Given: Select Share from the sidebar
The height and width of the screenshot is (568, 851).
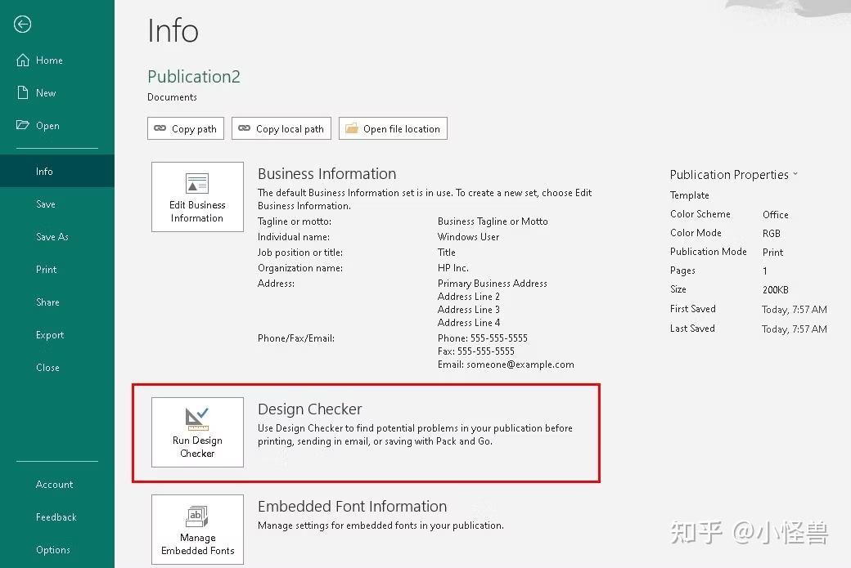Looking at the screenshot, I should tap(47, 302).
